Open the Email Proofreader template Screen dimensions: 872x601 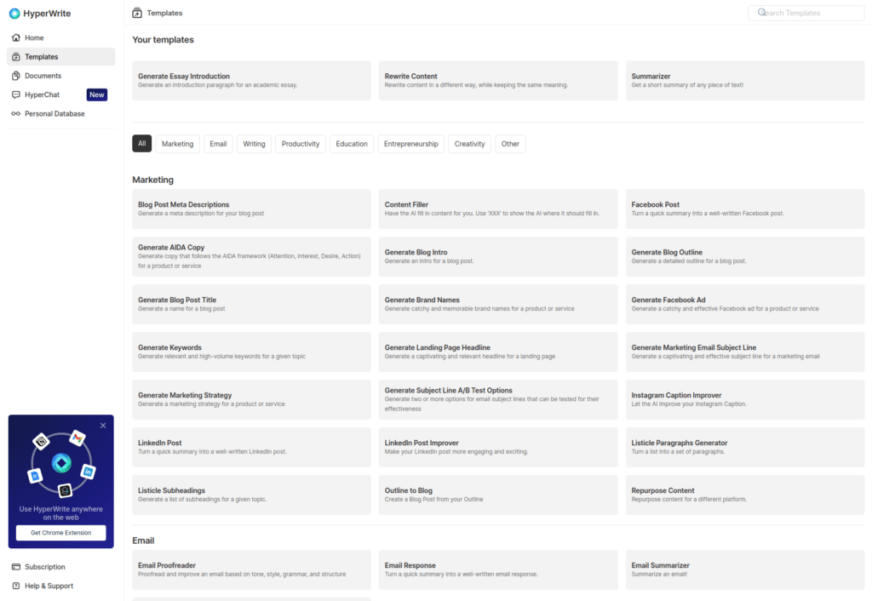point(251,570)
